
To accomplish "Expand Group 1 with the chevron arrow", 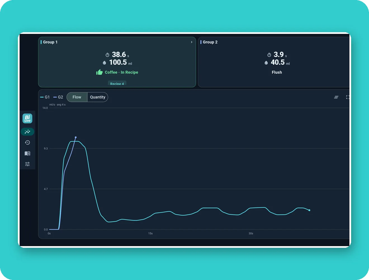I will click(191, 42).
